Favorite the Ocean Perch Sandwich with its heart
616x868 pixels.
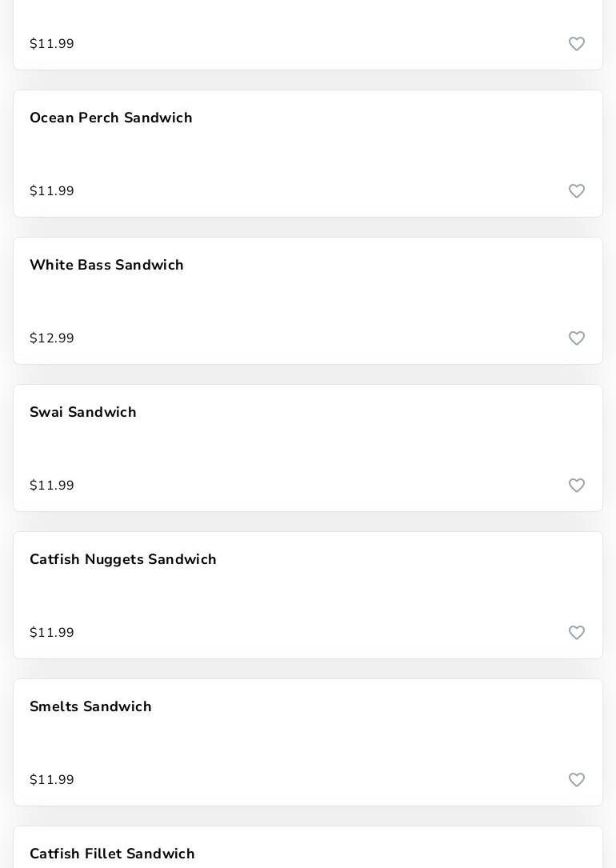[x=577, y=191]
